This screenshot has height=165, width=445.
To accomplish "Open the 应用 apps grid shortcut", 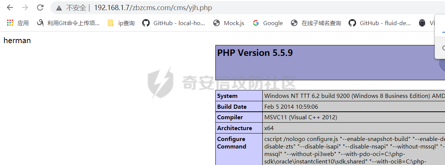I will [18, 23].
